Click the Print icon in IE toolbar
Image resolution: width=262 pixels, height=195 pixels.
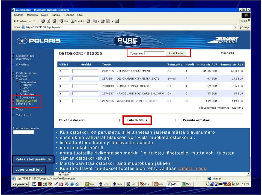click(103, 21)
